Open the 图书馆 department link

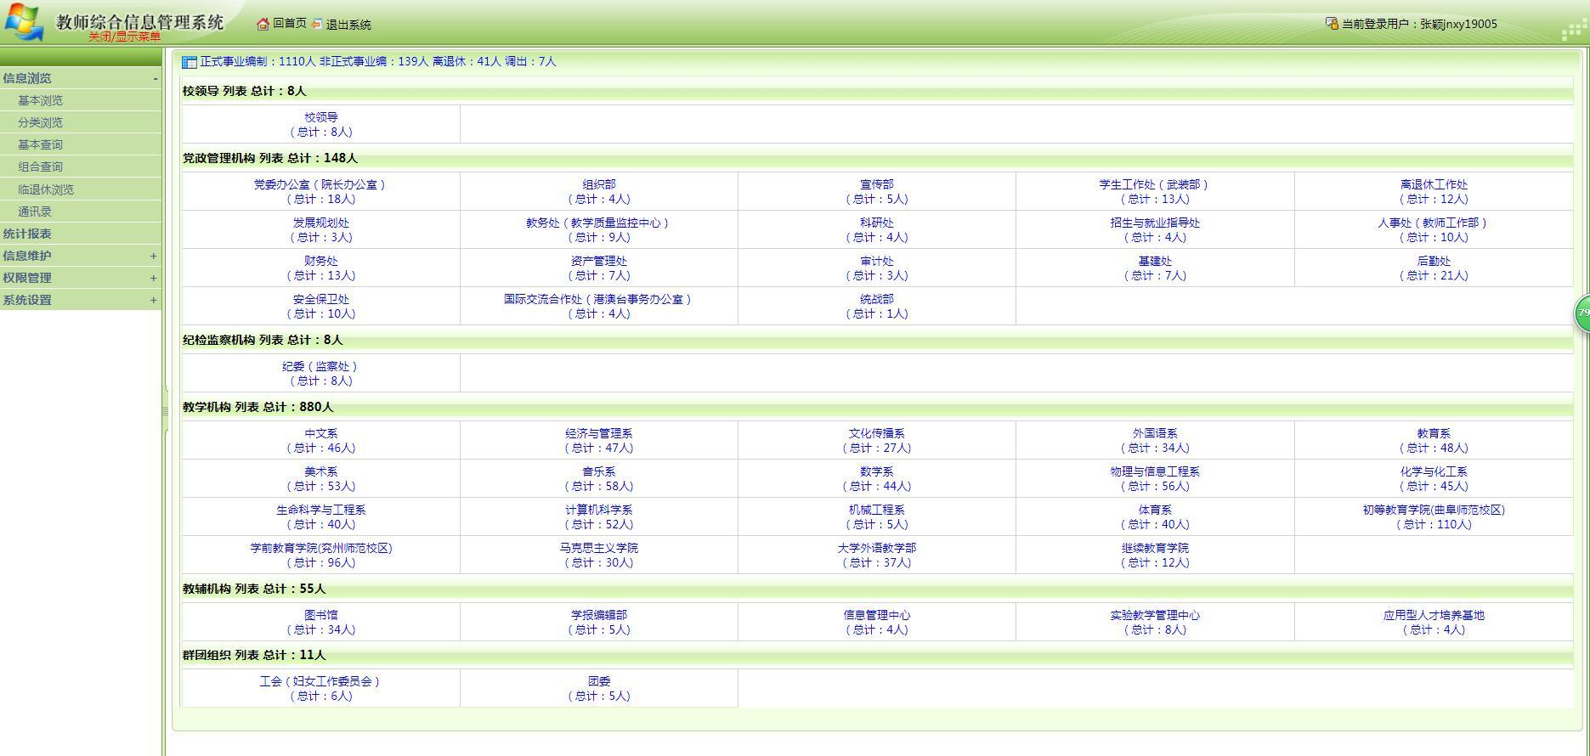320,615
